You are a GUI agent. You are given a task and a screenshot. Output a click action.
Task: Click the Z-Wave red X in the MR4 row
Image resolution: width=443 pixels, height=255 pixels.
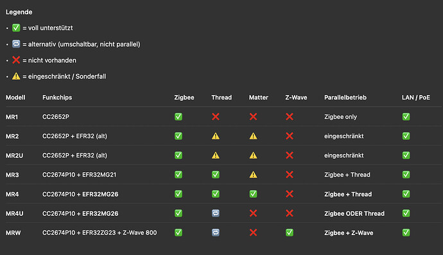(290, 194)
